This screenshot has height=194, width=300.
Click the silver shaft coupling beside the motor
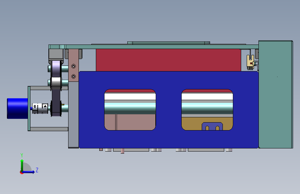(40, 108)
